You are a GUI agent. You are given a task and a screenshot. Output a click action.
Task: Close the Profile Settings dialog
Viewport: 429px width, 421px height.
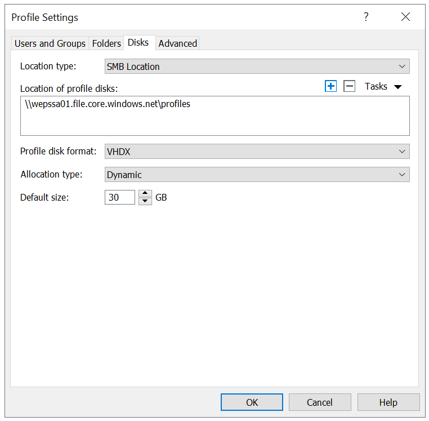click(405, 17)
